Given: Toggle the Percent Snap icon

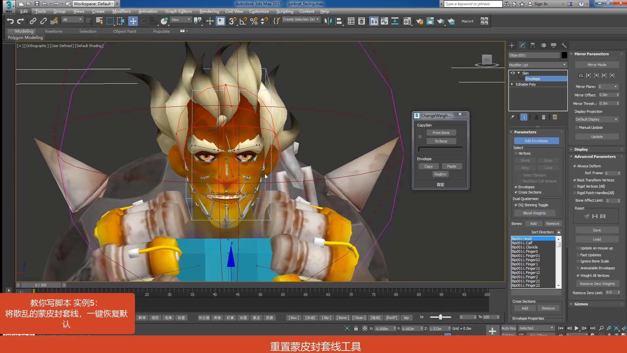Looking at the screenshot, I should click(254, 21).
